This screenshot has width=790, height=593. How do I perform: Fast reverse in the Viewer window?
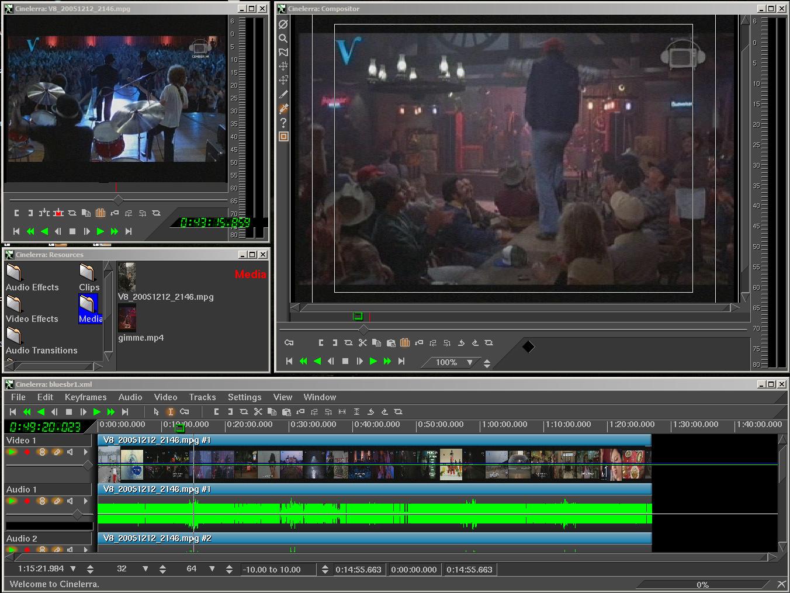pyautogui.click(x=30, y=231)
